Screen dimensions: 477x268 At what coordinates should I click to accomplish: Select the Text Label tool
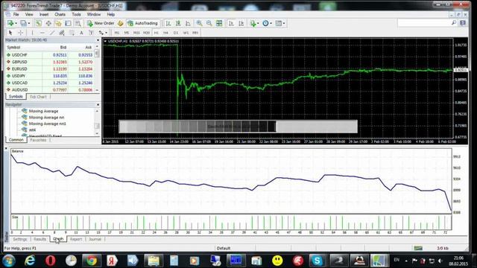(91, 33)
